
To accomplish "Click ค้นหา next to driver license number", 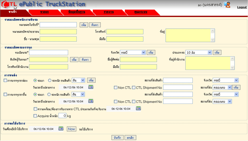I will 95,25.
